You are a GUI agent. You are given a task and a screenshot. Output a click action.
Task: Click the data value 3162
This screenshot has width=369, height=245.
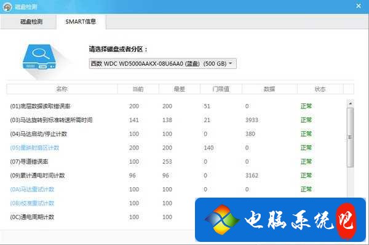252,175
